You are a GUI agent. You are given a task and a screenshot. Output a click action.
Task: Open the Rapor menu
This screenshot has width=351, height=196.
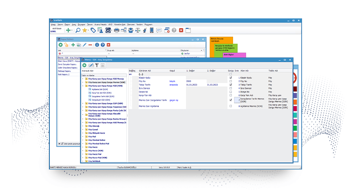click(x=67, y=24)
